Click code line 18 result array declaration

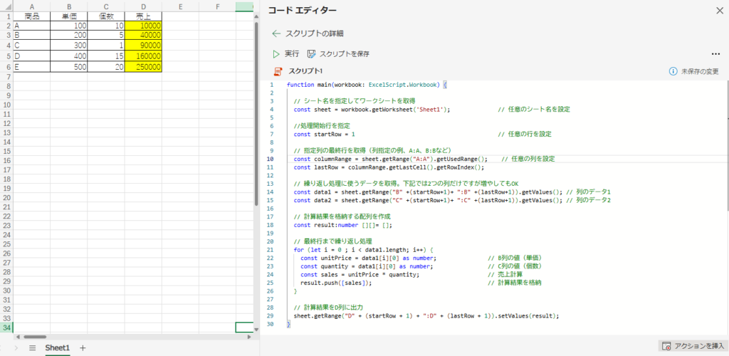click(343, 225)
